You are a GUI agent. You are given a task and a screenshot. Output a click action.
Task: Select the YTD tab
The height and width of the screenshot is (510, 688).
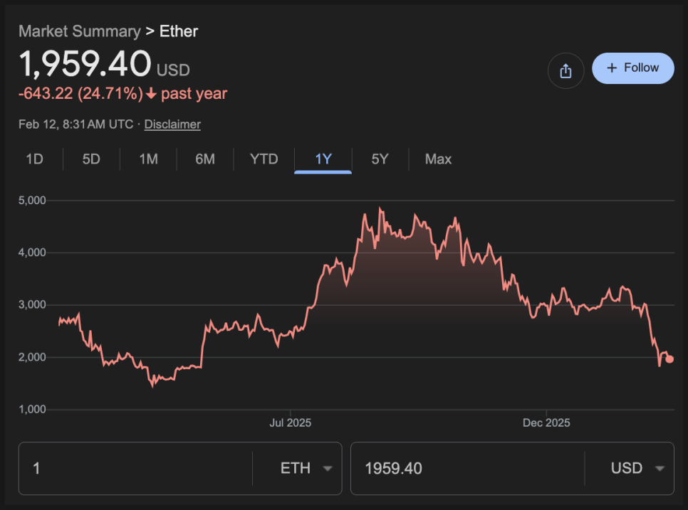click(264, 159)
